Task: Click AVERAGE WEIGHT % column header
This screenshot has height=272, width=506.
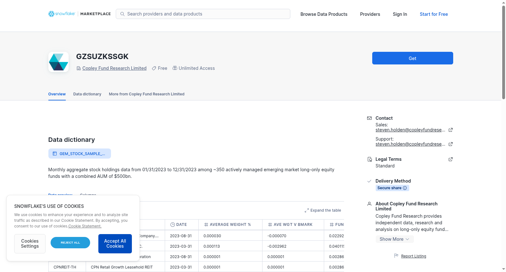Action: tap(230, 225)
